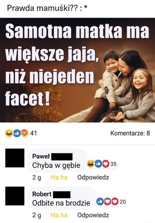
Task: Click the laughing emoji on Paweł's comment
Action: click(x=91, y=164)
